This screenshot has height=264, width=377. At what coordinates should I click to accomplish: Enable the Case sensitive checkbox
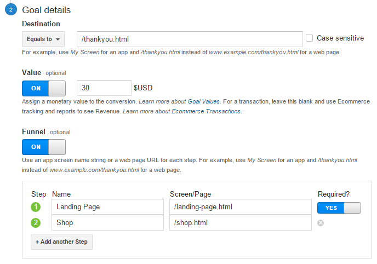click(310, 38)
